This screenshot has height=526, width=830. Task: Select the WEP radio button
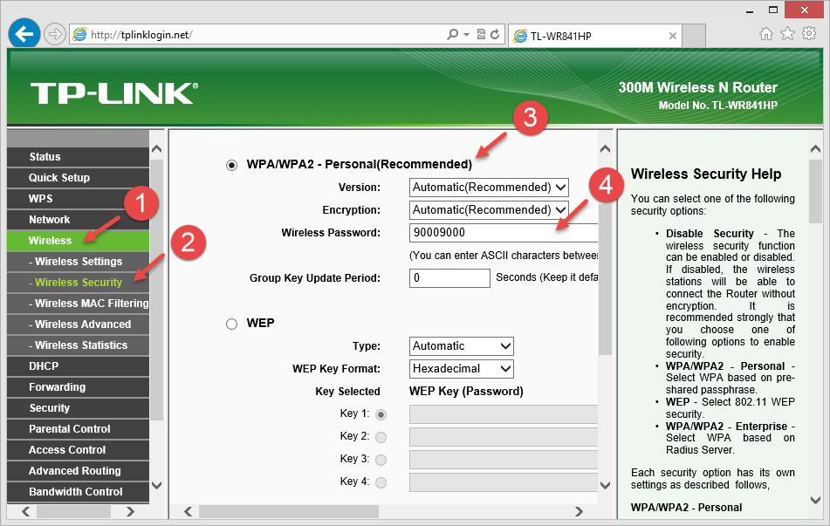231,324
